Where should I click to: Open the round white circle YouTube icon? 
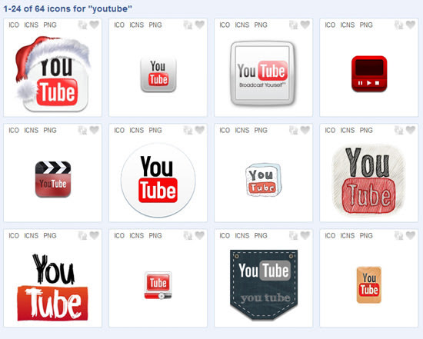[158, 180]
